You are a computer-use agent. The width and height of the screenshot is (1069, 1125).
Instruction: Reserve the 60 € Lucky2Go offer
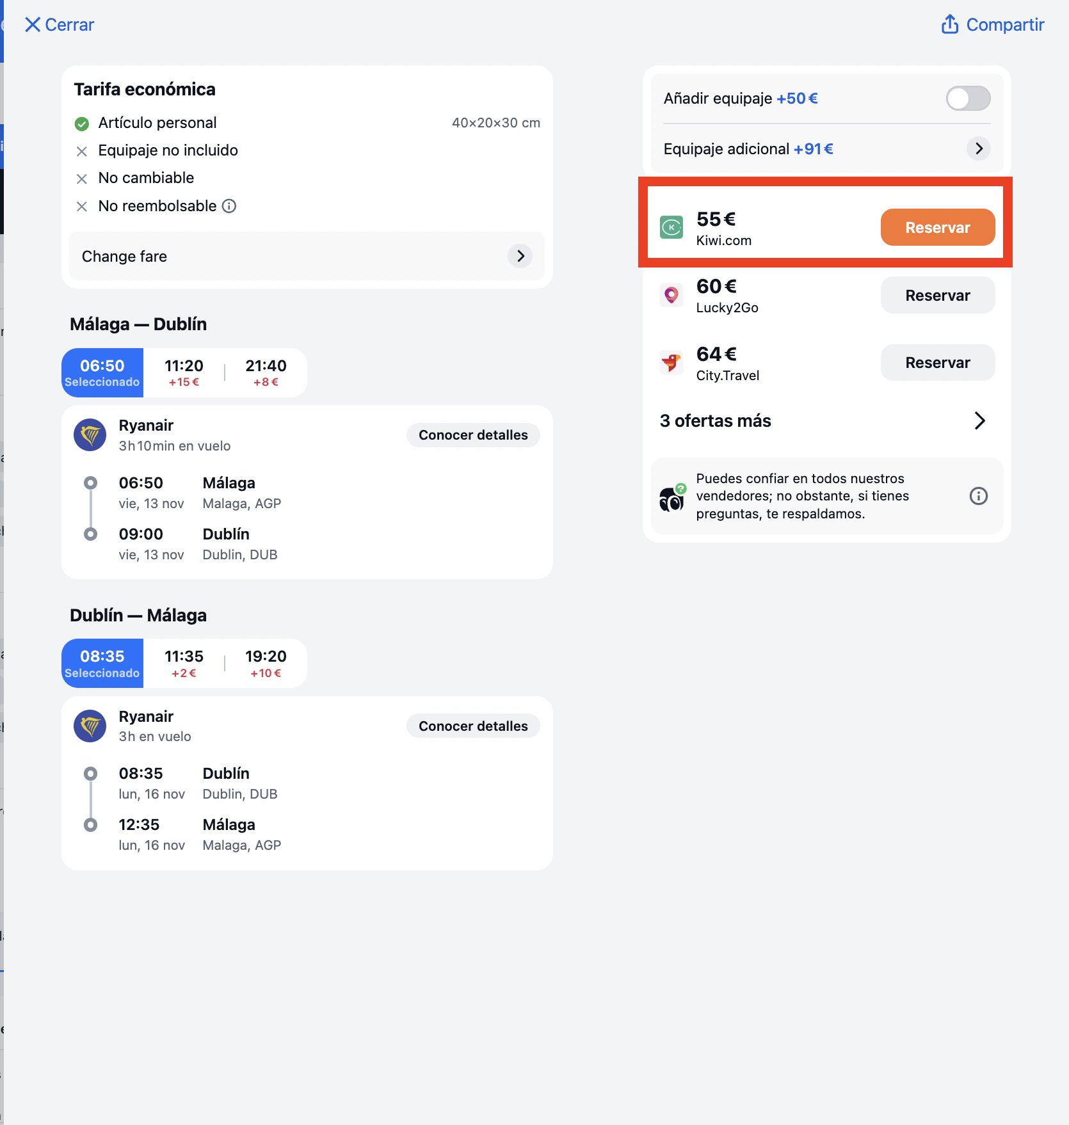tap(937, 295)
